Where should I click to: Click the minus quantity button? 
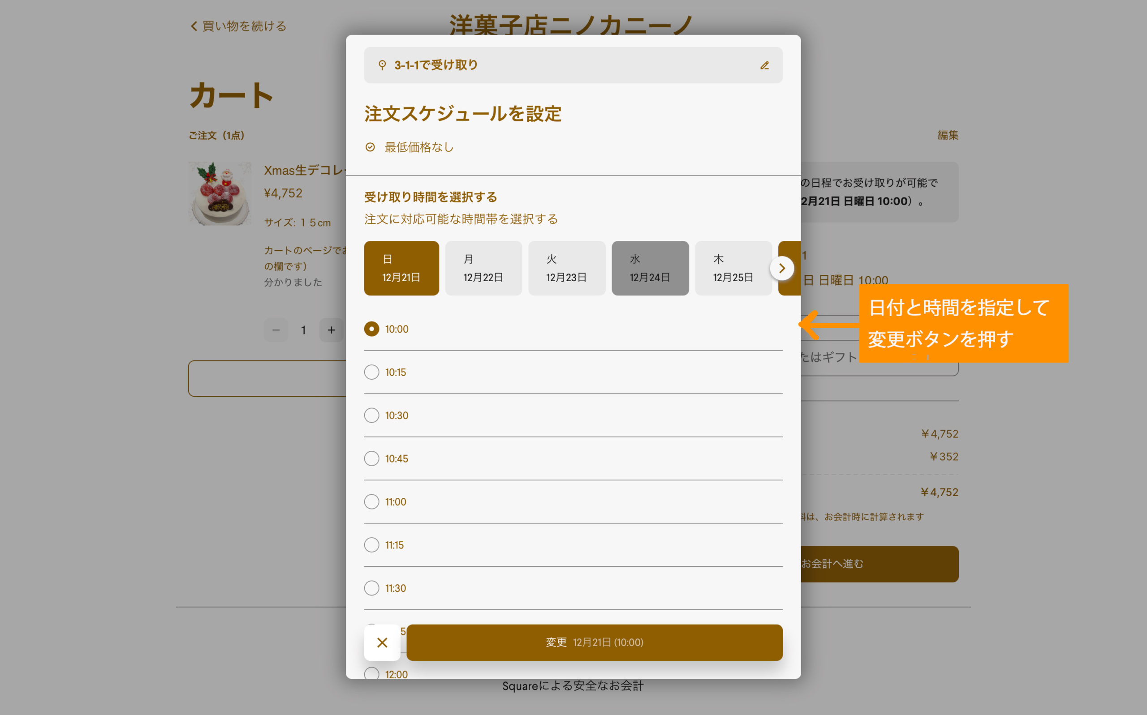(x=276, y=330)
